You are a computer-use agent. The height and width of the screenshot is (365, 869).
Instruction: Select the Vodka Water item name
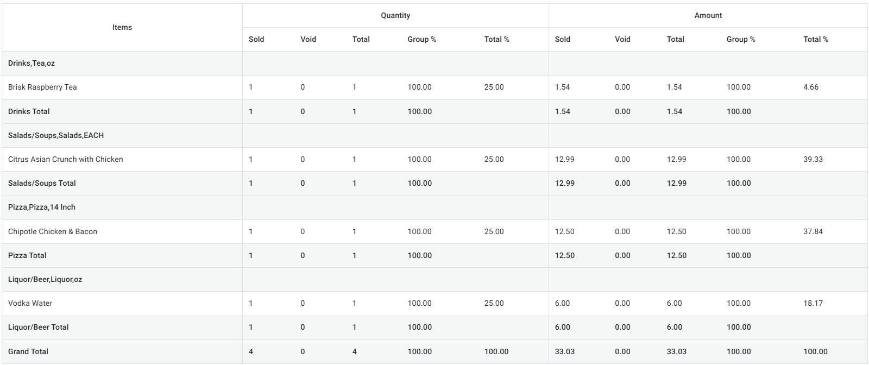(x=30, y=303)
